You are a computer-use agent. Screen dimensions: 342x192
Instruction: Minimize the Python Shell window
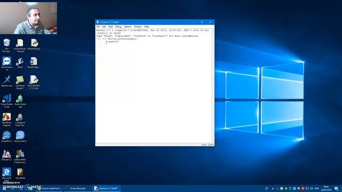point(194,22)
